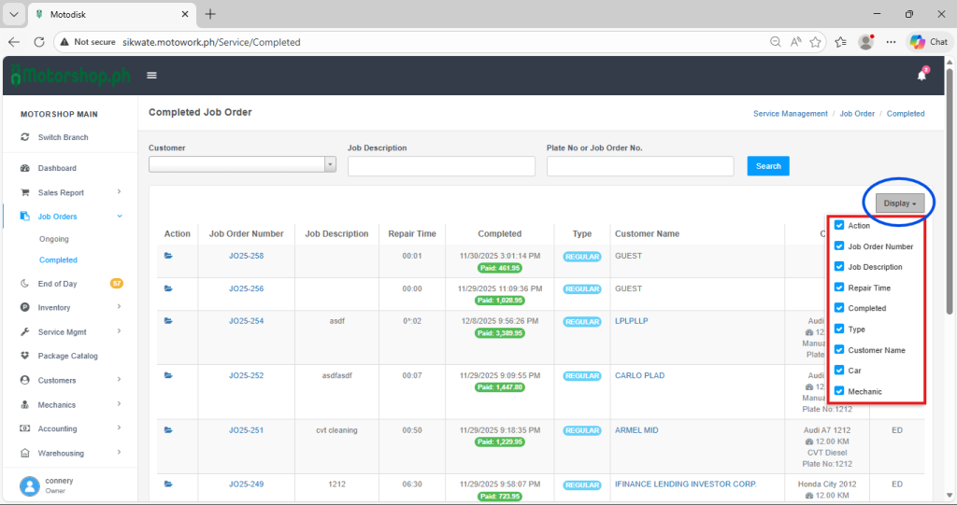Uncheck the Repair Time column checkbox

[839, 288]
